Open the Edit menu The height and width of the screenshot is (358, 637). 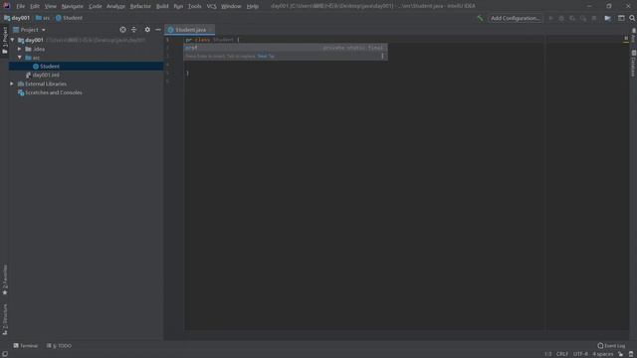pos(35,6)
